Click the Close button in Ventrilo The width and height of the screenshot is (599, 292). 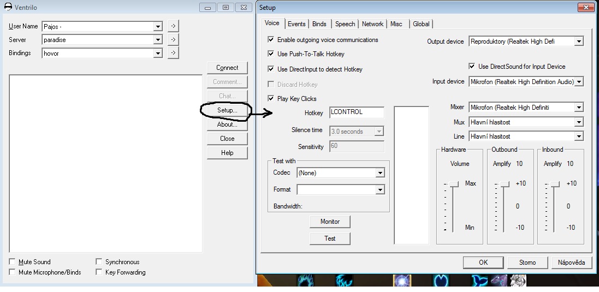tap(227, 139)
